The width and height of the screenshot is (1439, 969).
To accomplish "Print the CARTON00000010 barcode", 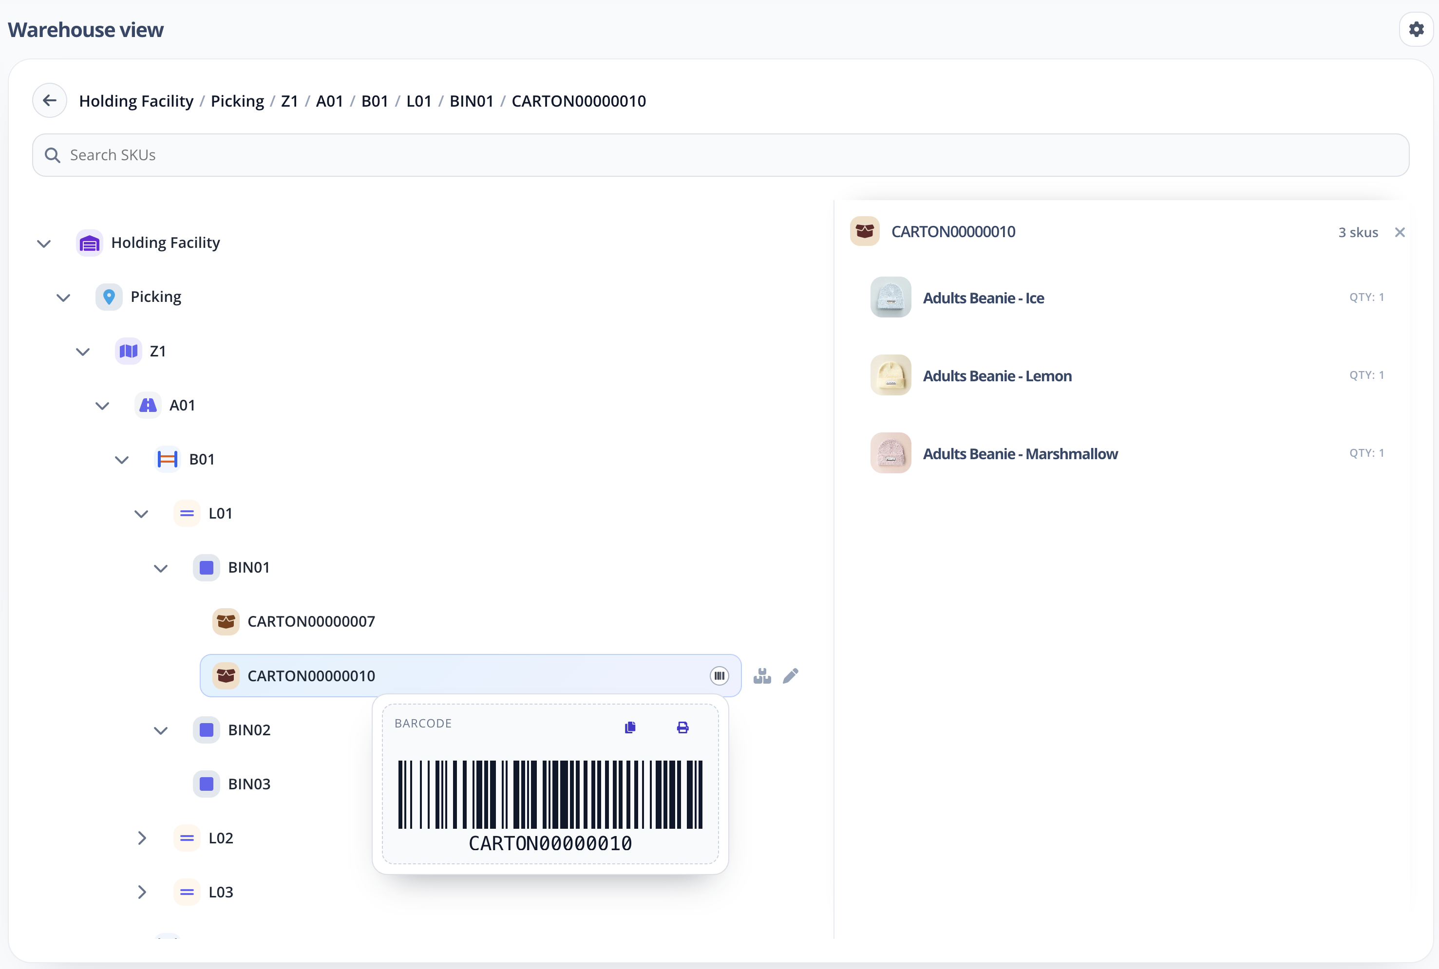I will pos(682,727).
